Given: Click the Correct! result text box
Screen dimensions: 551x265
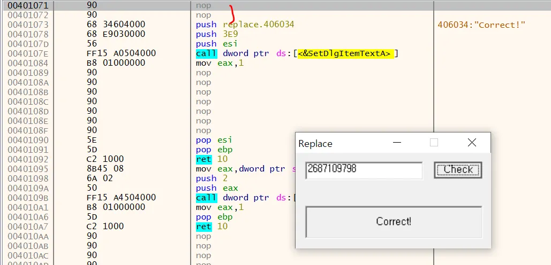Looking at the screenshot, I should click(394, 222).
